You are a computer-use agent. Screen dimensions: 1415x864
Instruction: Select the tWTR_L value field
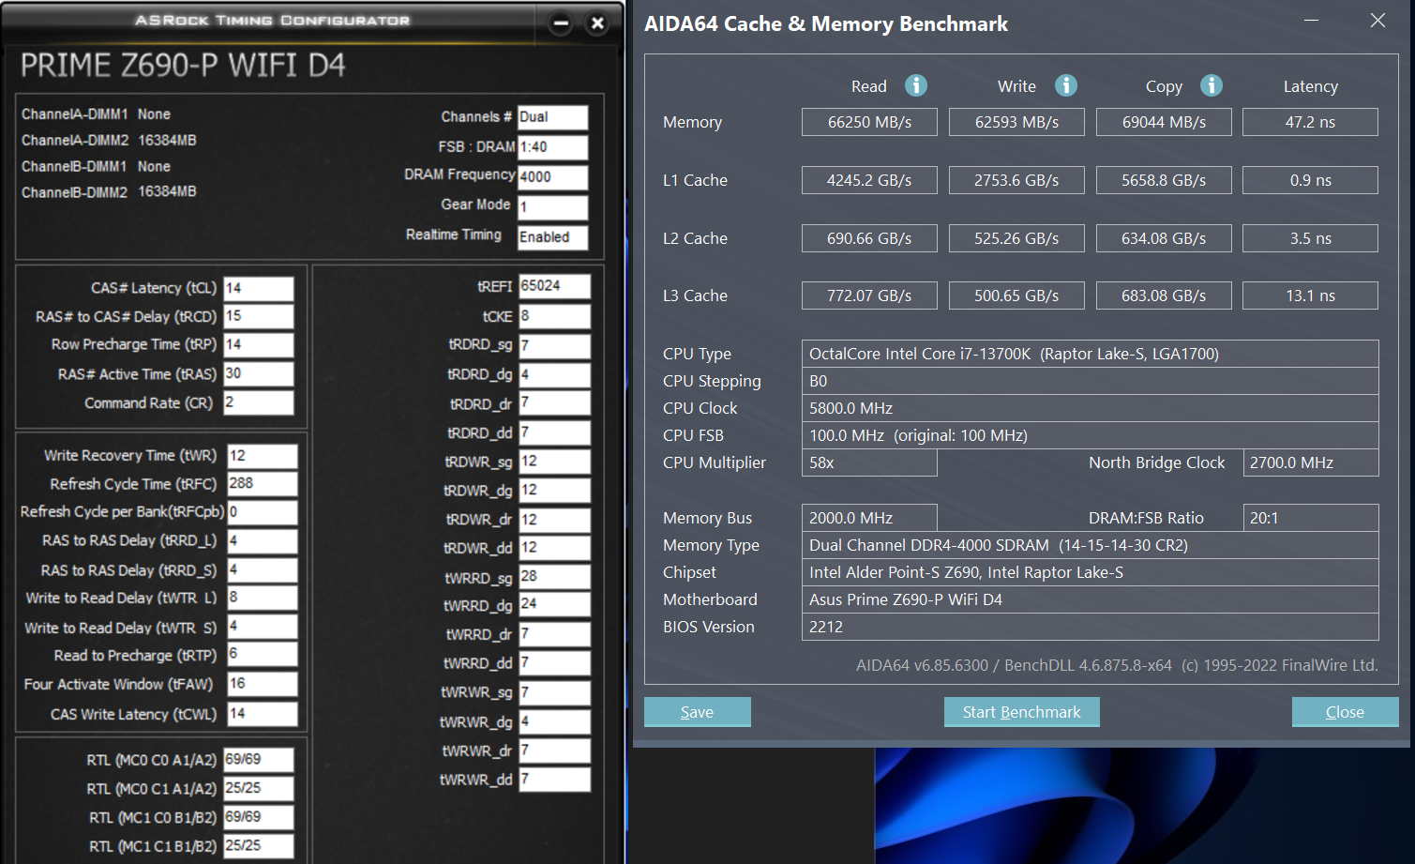coord(263,598)
